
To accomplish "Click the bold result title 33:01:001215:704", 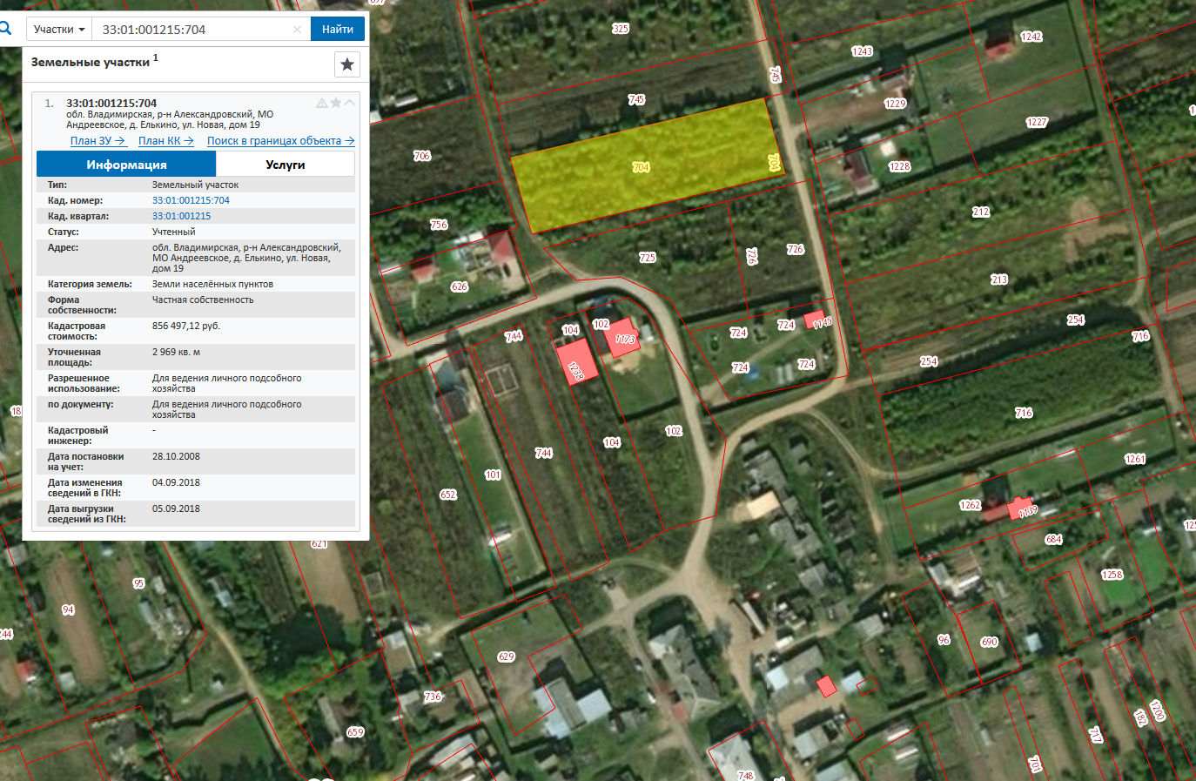I will [x=111, y=103].
